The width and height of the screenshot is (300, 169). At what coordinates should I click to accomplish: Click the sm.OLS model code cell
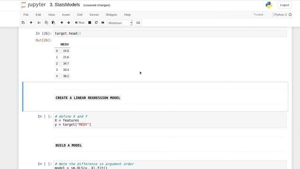(x=170, y=165)
